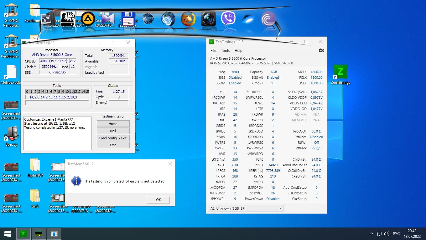Launch the Firefox fox dock icon
The height and width of the screenshot is (240, 426).
pos(188,19)
